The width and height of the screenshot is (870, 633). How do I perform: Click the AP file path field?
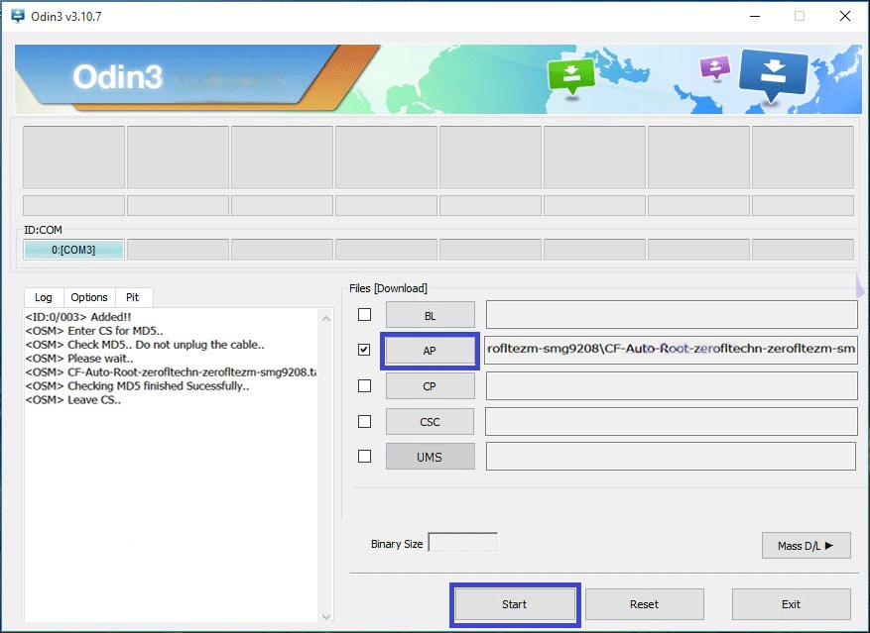(x=672, y=350)
